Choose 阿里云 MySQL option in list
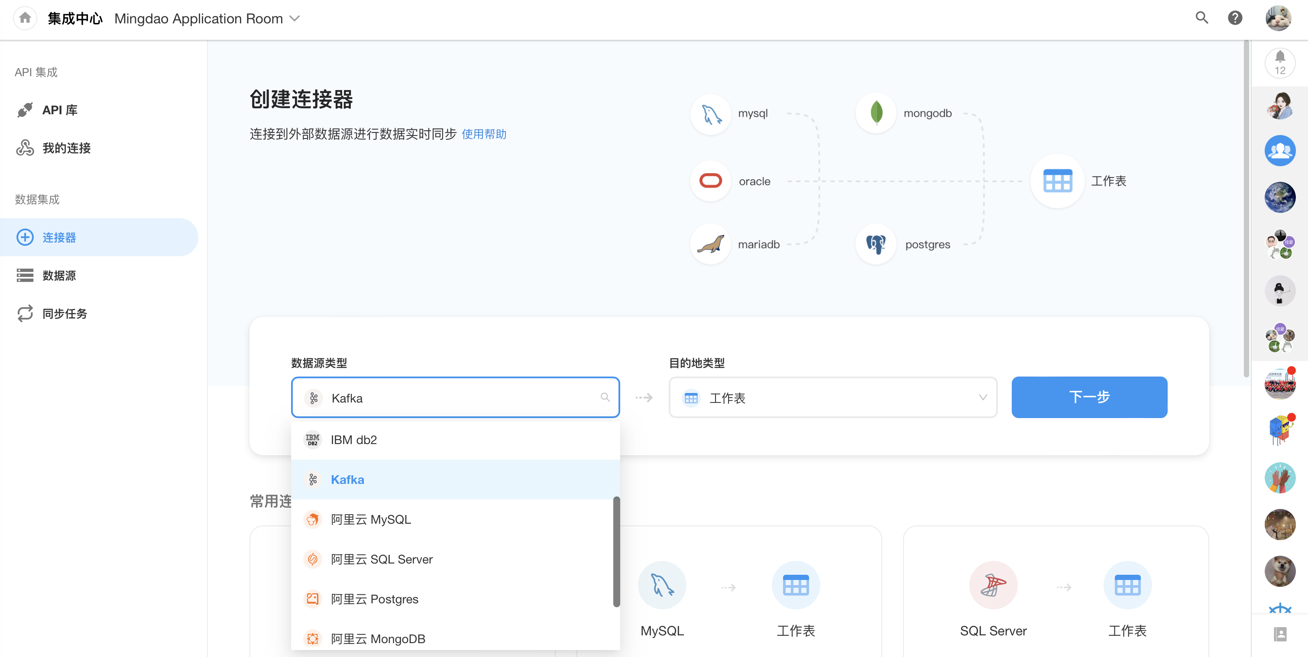Viewport: 1308px width, 657px height. click(371, 519)
